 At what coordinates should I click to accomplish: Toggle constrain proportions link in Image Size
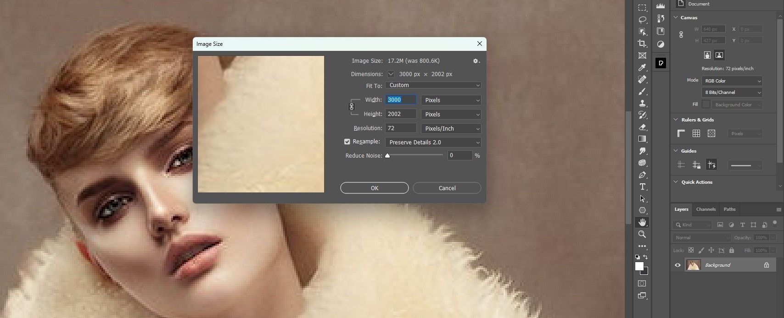pos(352,107)
